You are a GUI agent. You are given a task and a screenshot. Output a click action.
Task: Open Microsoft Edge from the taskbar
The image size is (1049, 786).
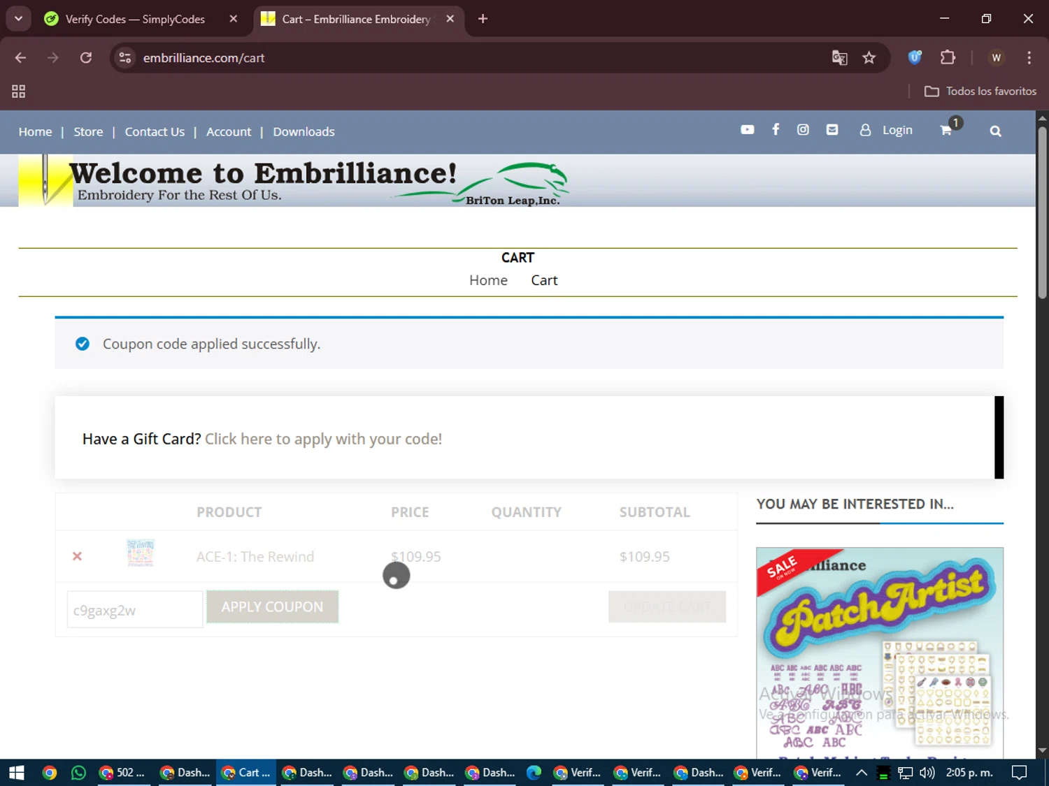point(534,772)
